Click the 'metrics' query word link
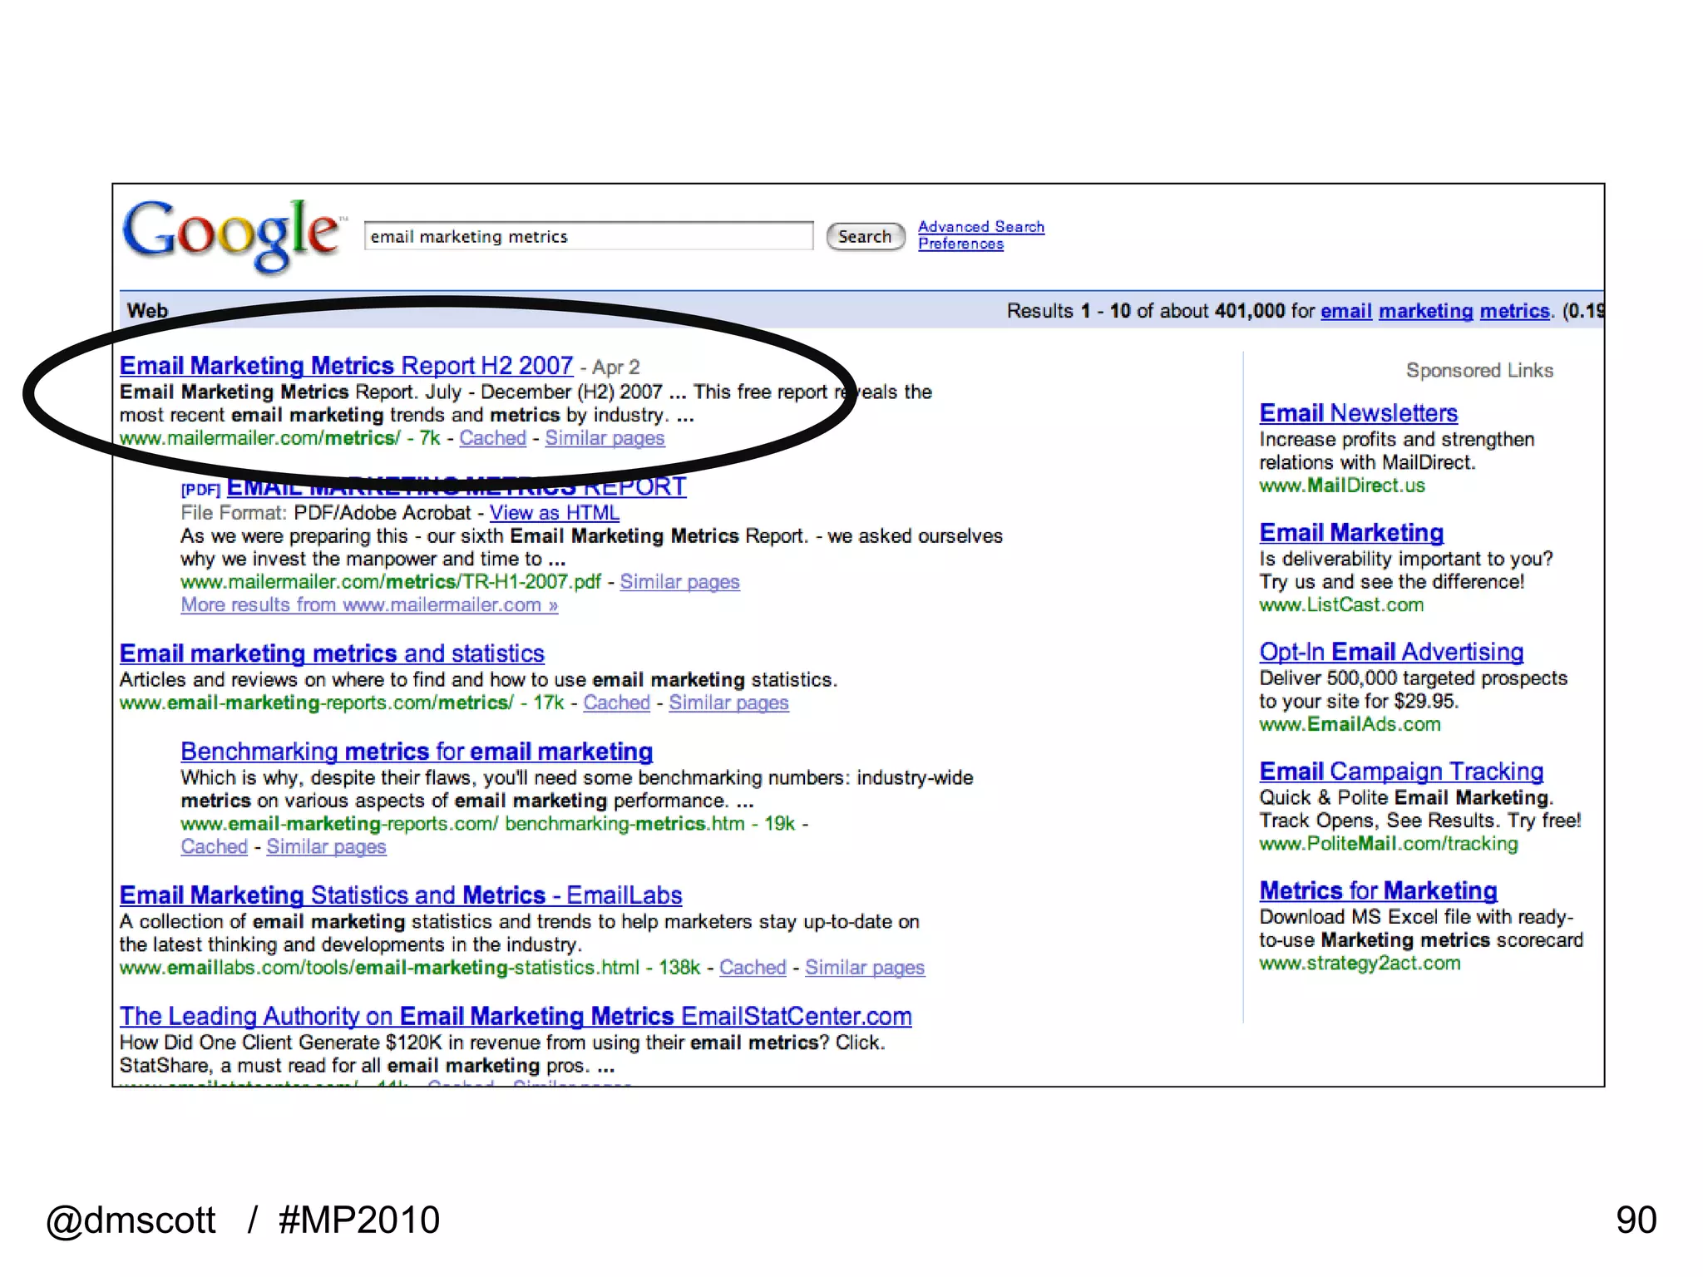1703x1277 pixels. click(1515, 311)
